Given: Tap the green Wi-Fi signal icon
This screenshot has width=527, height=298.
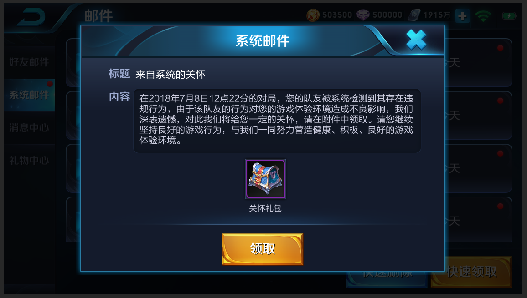Looking at the screenshot, I should point(483,16).
